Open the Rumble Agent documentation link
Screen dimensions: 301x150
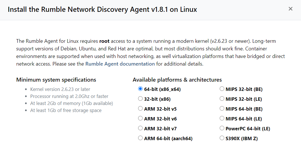[120, 64]
